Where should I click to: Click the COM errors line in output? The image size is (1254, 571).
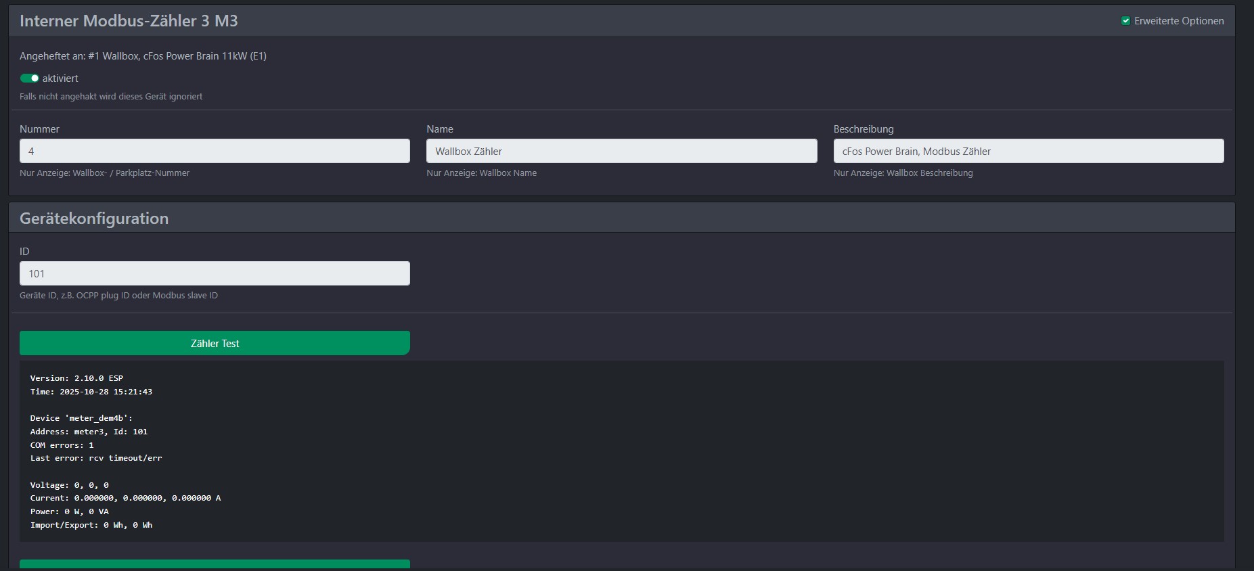point(62,445)
